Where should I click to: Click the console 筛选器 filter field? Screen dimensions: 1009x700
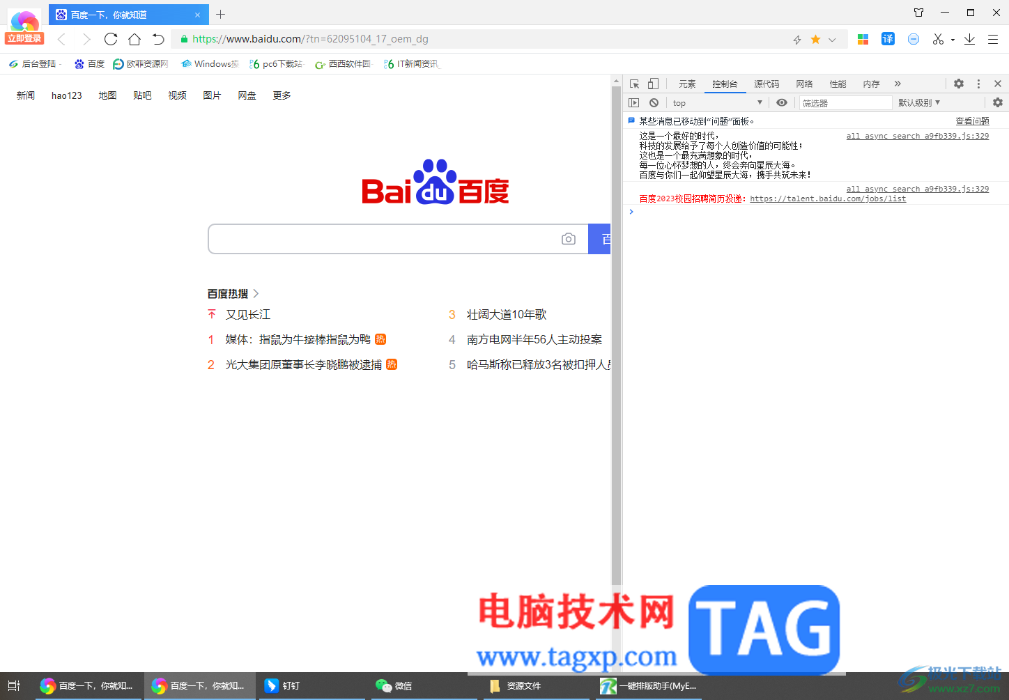click(x=845, y=102)
